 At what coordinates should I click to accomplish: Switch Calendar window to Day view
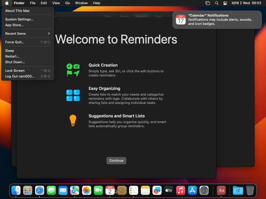pos(108,16)
